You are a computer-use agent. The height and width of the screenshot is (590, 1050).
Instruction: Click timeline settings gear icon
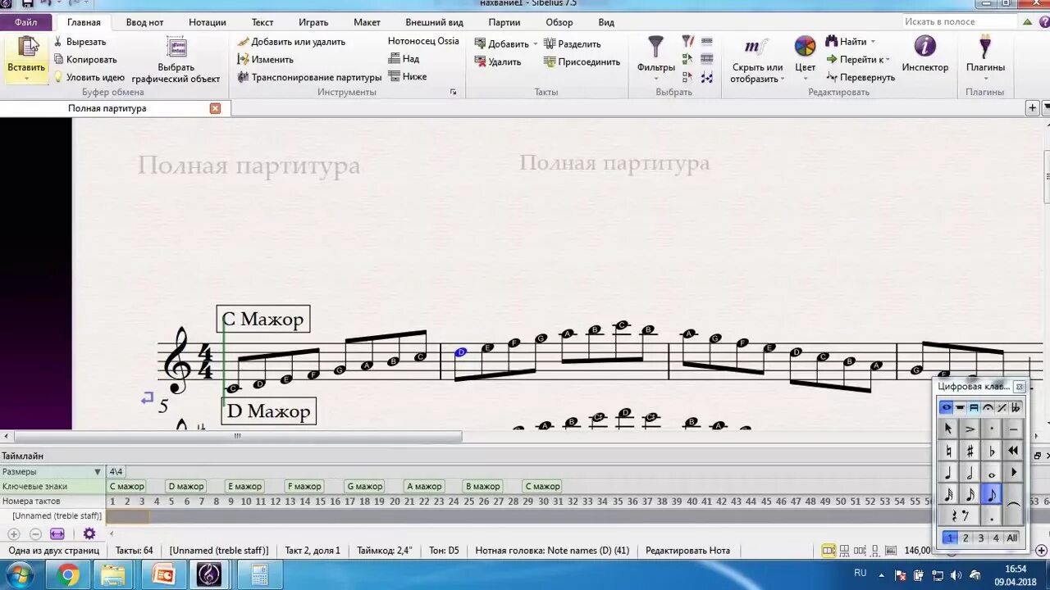coord(89,533)
